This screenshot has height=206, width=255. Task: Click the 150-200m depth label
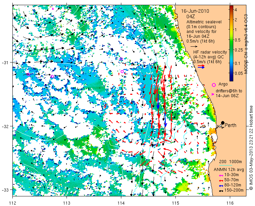(234, 190)
